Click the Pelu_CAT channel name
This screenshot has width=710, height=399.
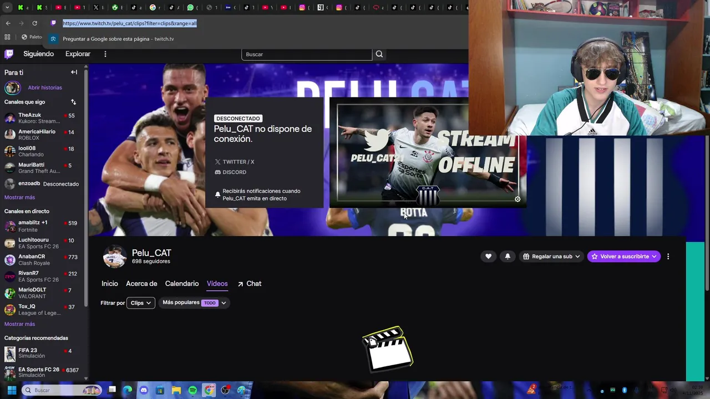pos(151,253)
